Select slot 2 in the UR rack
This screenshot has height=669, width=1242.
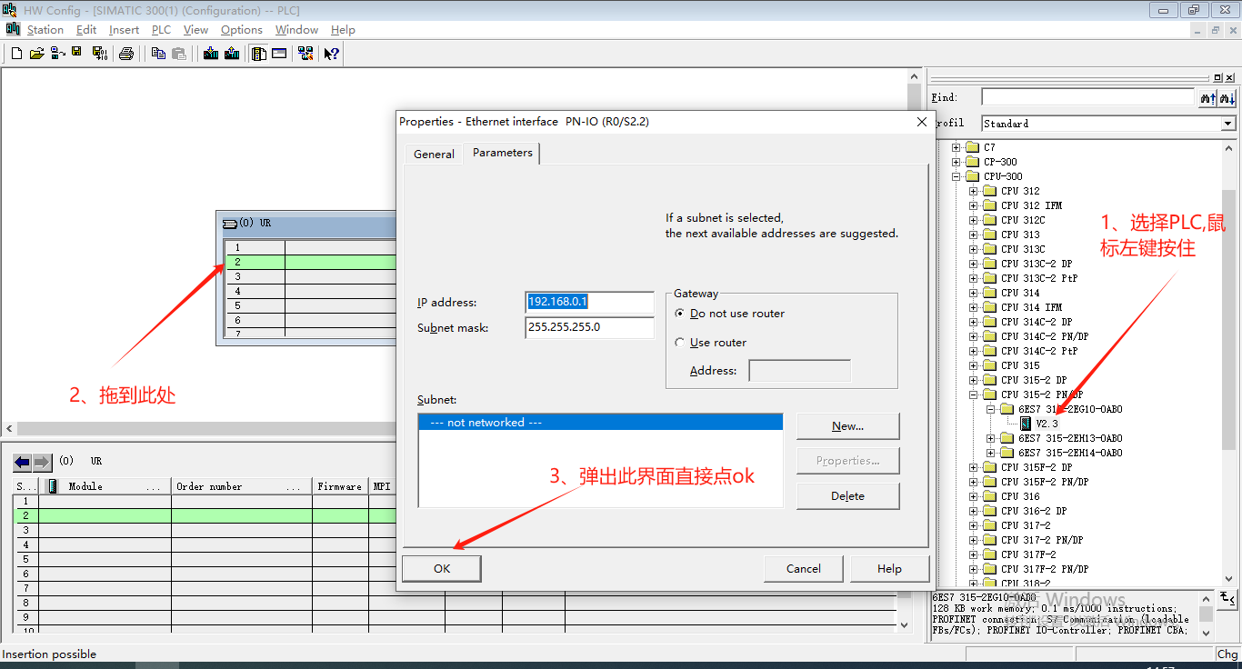(x=310, y=262)
